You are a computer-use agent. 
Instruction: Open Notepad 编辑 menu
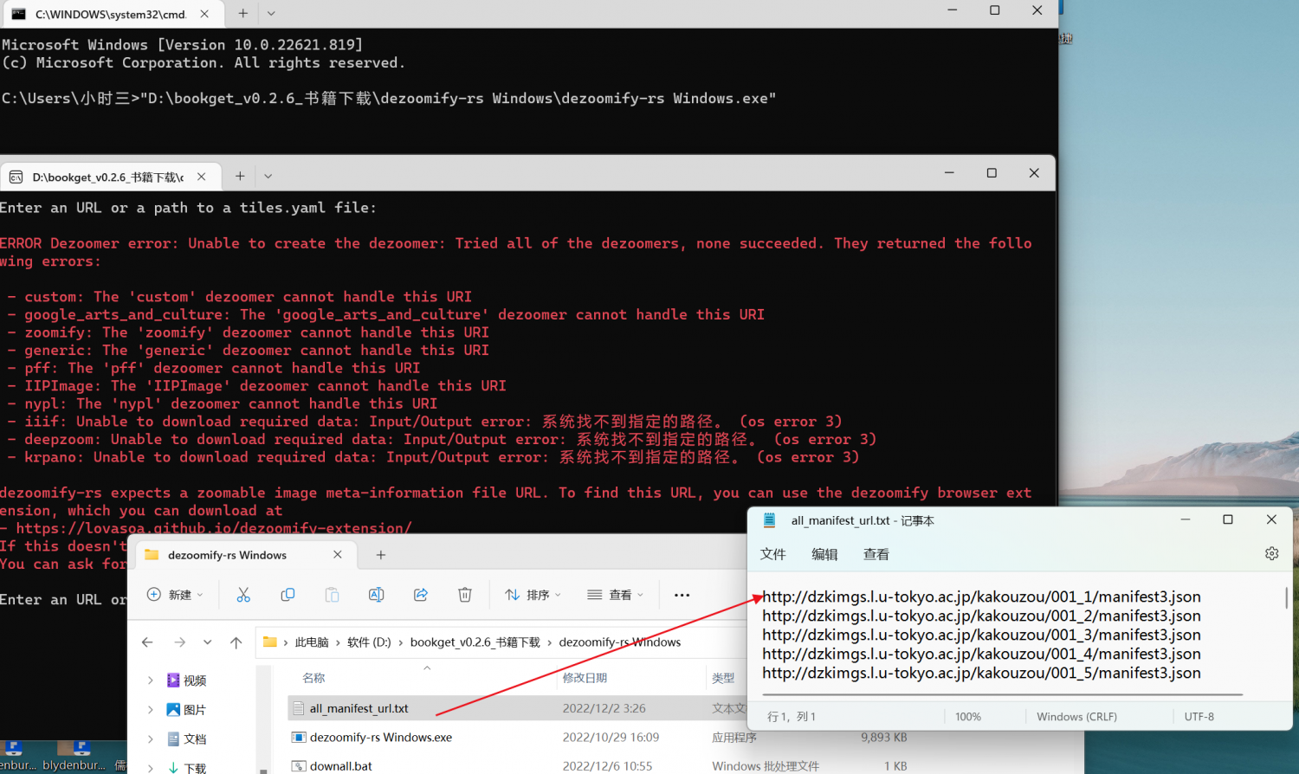pos(824,554)
